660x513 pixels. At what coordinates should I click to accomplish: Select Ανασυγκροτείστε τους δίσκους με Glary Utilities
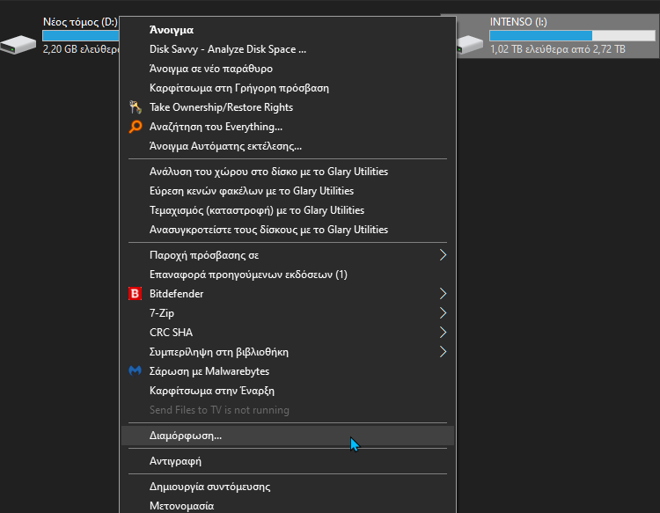[288, 230]
